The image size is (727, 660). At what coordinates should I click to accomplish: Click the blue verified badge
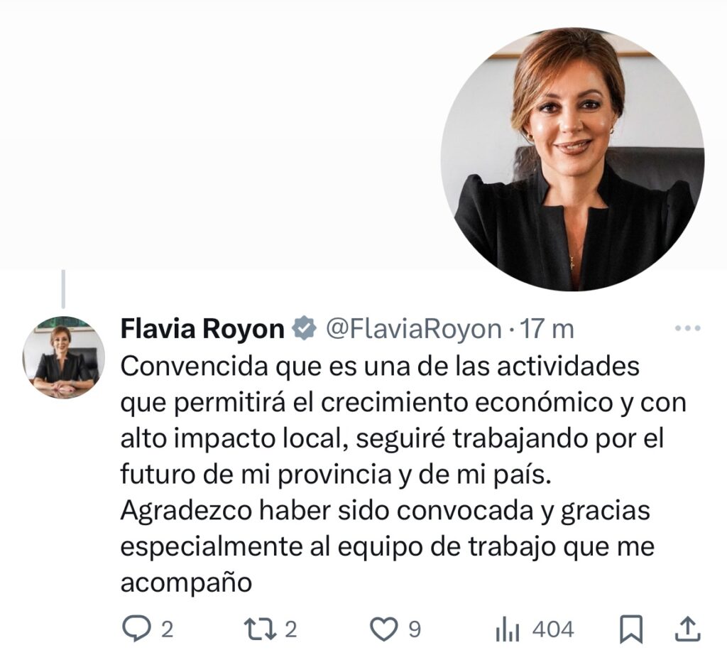pyautogui.click(x=304, y=328)
